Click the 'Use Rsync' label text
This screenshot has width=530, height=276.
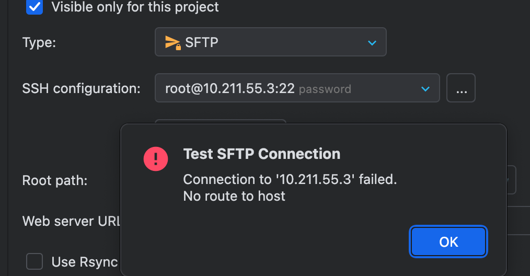point(85,261)
